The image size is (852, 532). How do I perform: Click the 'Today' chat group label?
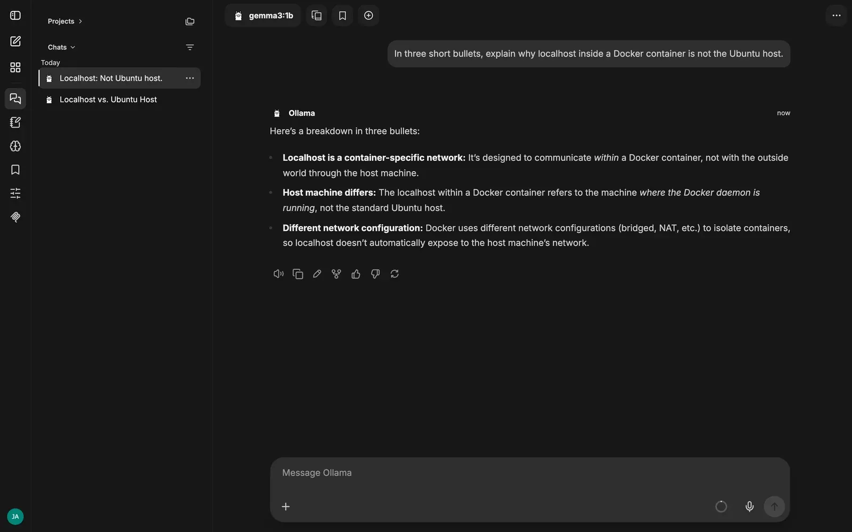[51, 63]
